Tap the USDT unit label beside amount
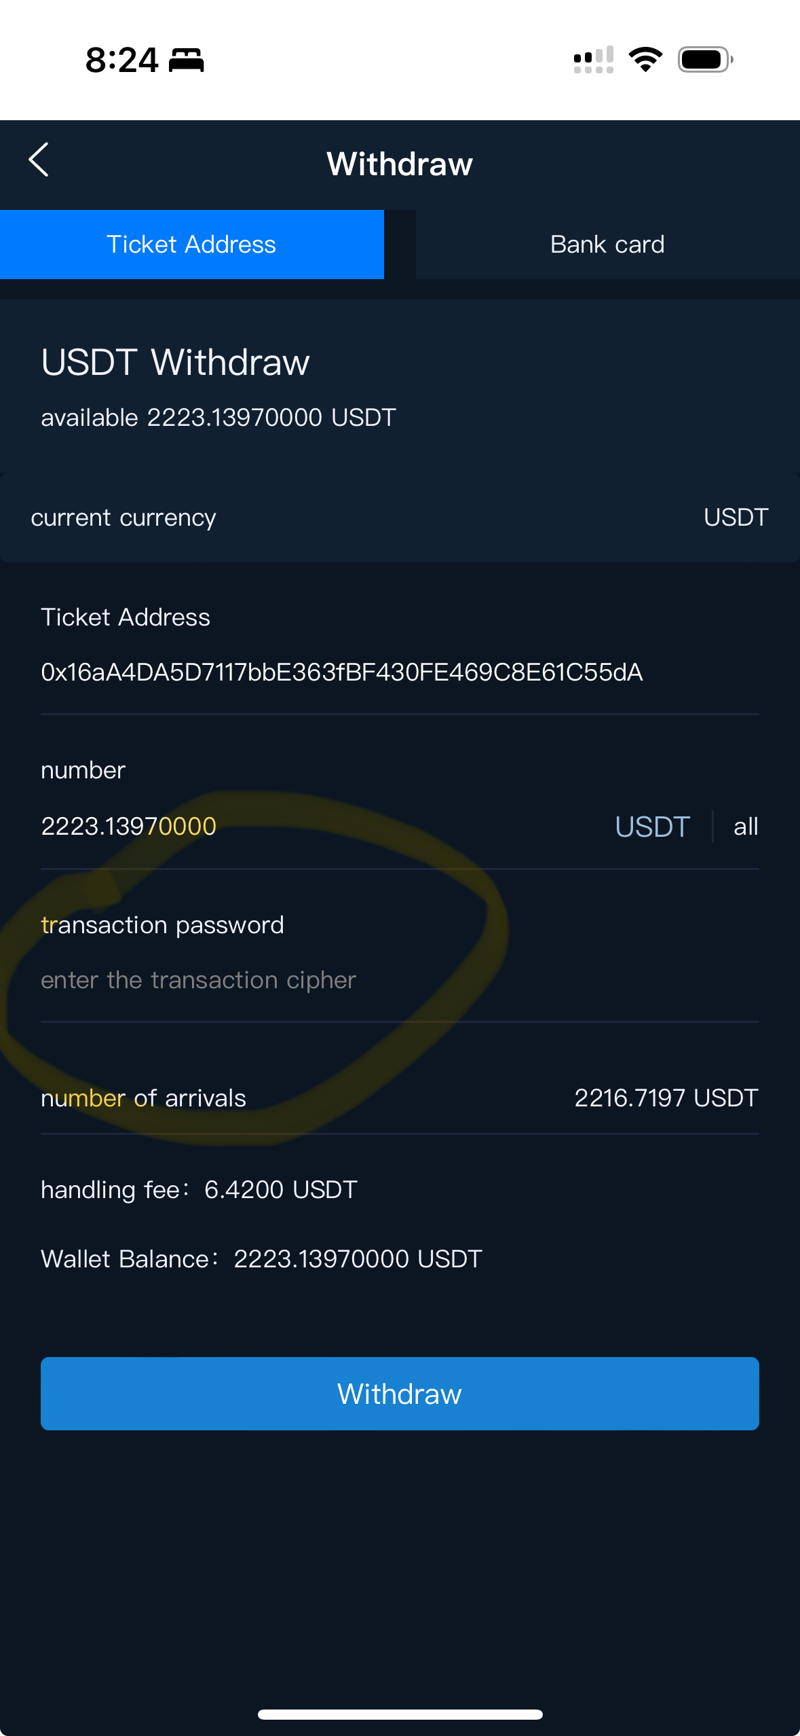Image resolution: width=800 pixels, height=1736 pixels. point(652,827)
